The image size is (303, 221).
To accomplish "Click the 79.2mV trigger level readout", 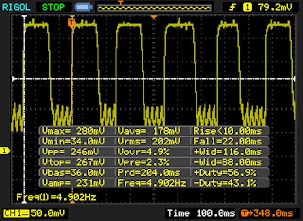I will click(275, 8).
